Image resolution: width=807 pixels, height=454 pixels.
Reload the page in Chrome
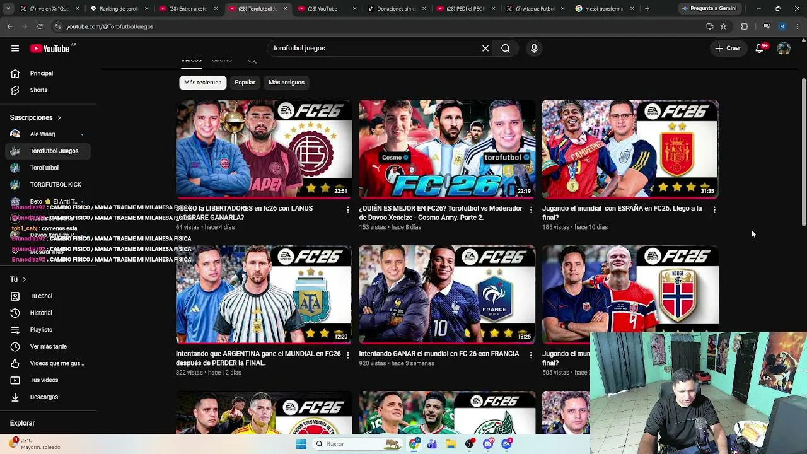[x=40, y=26]
